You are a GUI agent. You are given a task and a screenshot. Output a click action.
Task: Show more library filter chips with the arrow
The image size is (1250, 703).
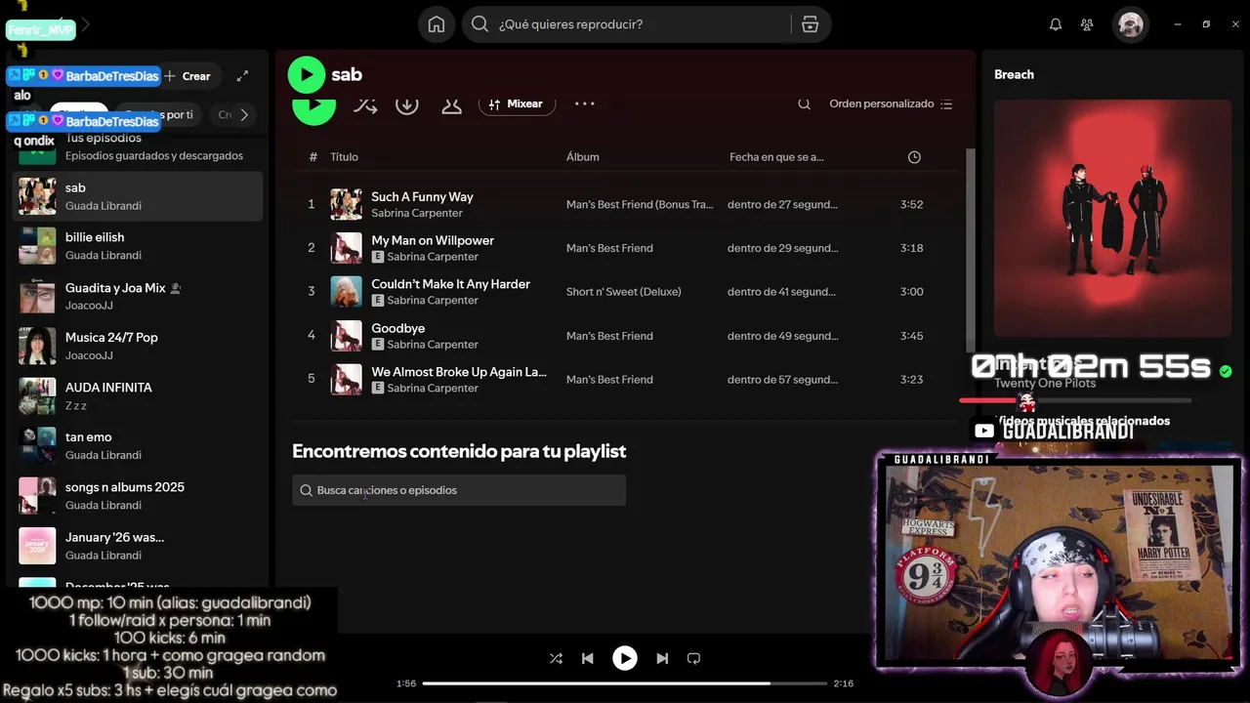pyautogui.click(x=244, y=115)
